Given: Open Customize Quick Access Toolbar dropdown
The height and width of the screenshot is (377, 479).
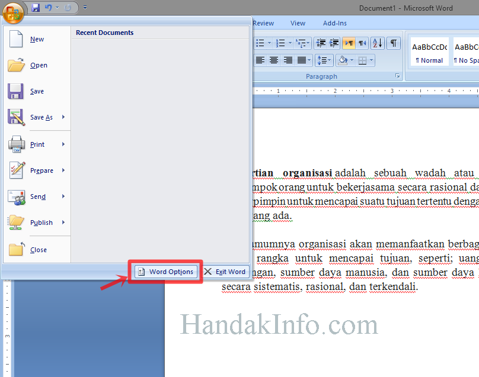Looking at the screenshot, I should (85, 7).
